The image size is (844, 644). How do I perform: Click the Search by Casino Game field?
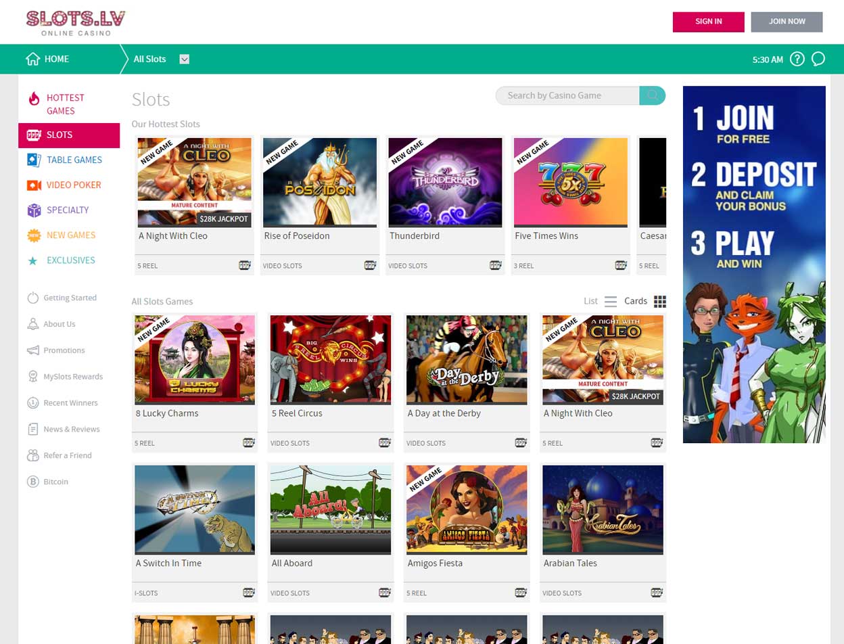point(568,95)
